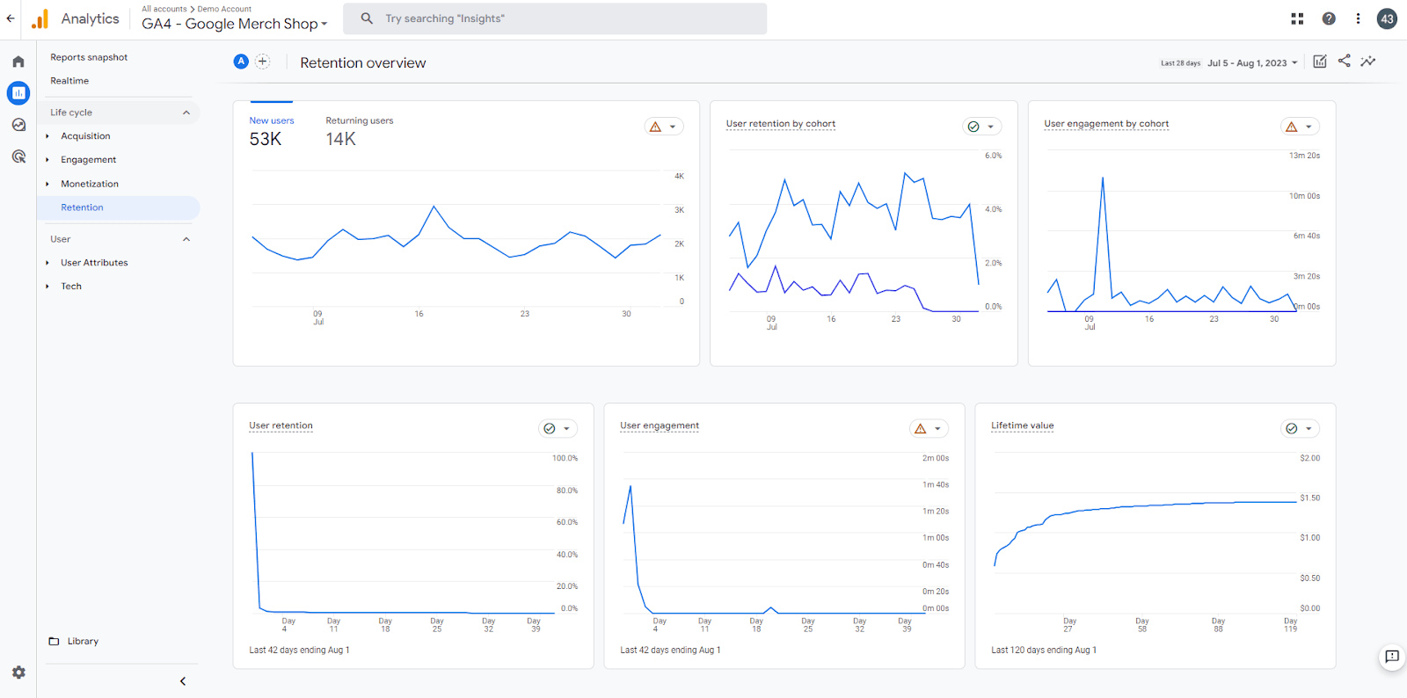The image size is (1407, 698).
Task: Open the Google apps grid icon
Action: (x=1297, y=18)
